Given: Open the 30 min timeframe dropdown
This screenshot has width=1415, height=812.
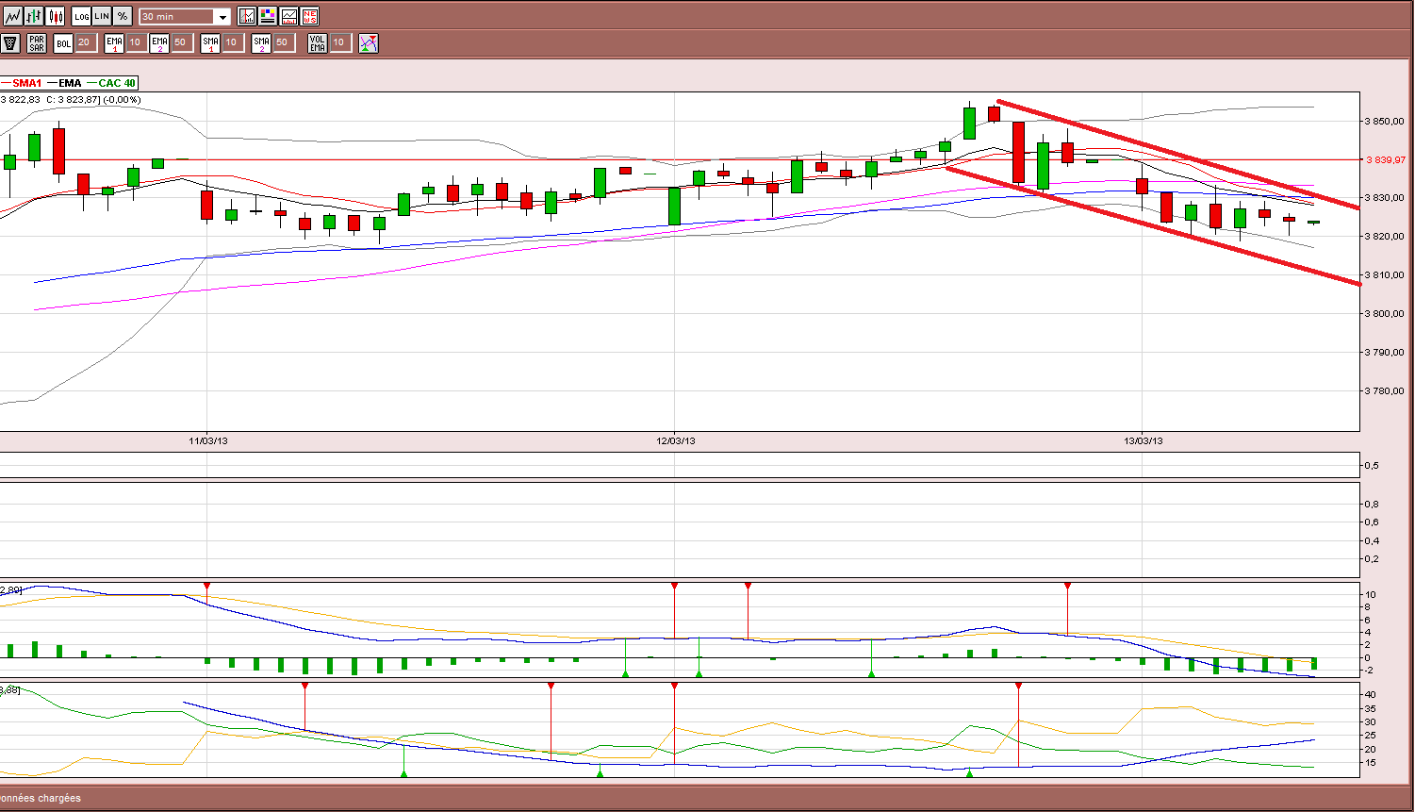Looking at the screenshot, I should pyautogui.click(x=185, y=16).
